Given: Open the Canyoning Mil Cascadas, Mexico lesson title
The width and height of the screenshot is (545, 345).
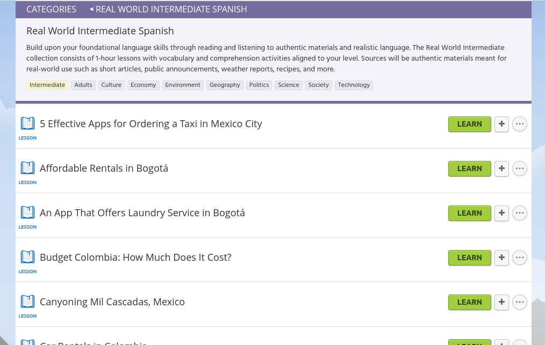Looking at the screenshot, I should pyautogui.click(x=112, y=302).
